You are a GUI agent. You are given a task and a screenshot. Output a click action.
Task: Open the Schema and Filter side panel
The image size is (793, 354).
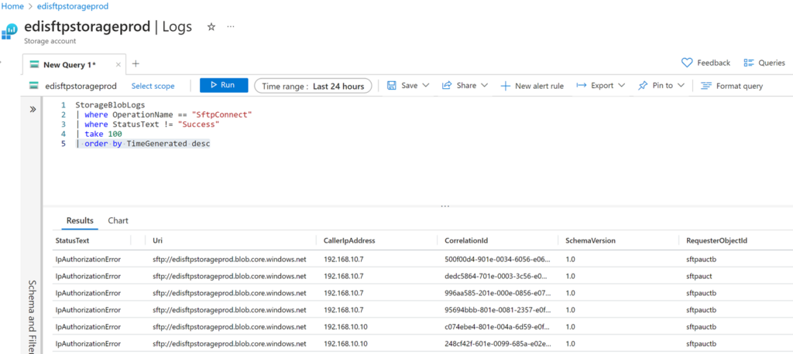[32, 317]
